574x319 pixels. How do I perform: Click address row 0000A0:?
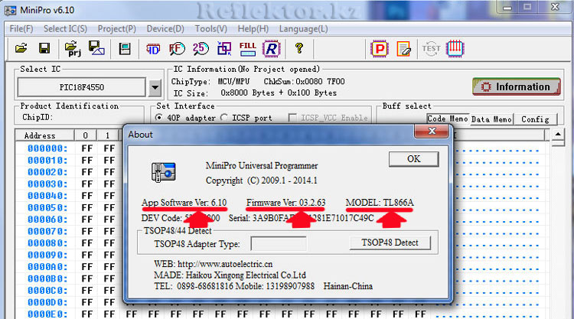pos(47,267)
